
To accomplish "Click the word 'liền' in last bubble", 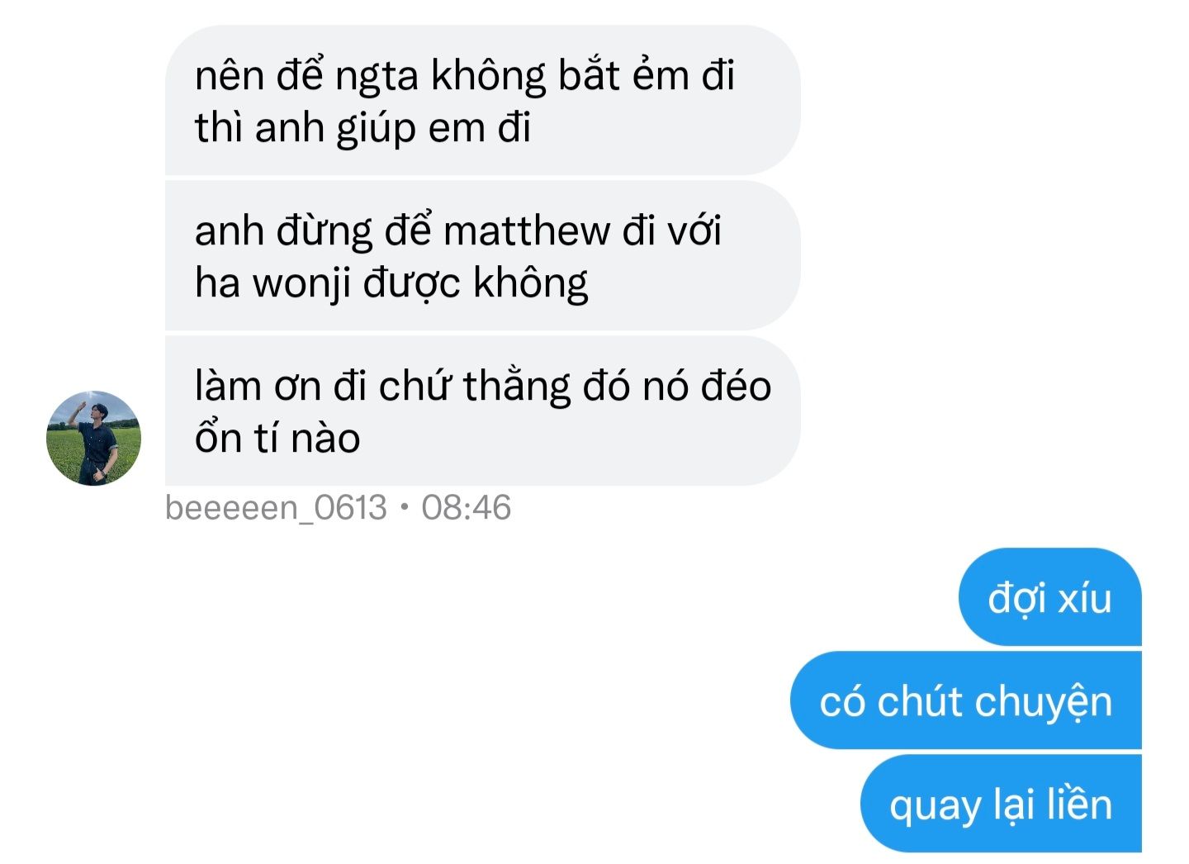I will (x=1079, y=804).
